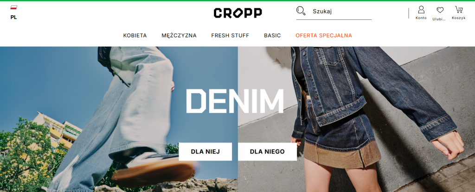Click the magnifying glass search icon
Viewport: 475px width, 192px height.
click(x=301, y=11)
